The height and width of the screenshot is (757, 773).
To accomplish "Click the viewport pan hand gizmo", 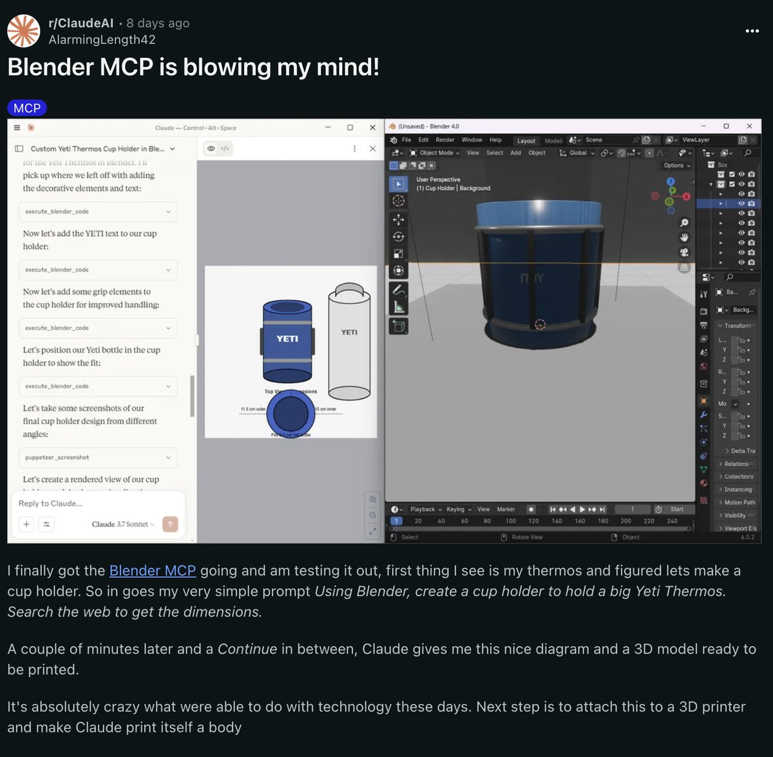I will 684,237.
